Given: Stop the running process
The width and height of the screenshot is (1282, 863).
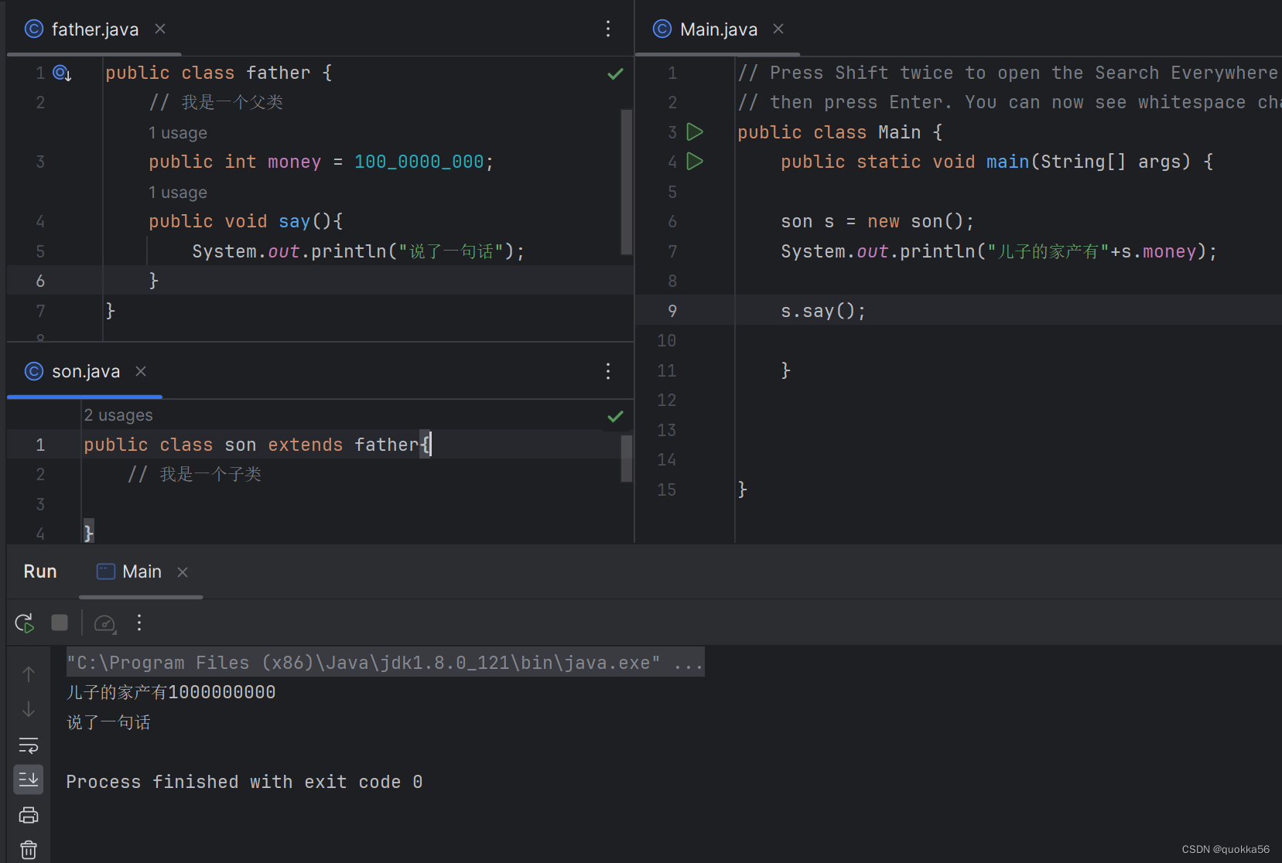Looking at the screenshot, I should pyautogui.click(x=60, y=623).
